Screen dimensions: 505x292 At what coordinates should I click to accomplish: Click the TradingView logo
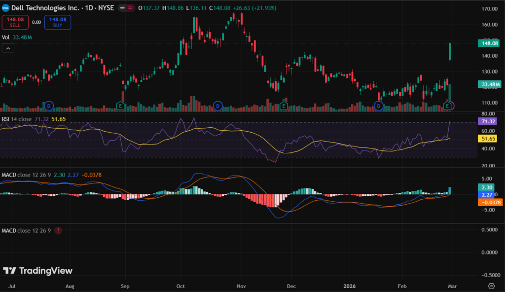click(37, 270)
